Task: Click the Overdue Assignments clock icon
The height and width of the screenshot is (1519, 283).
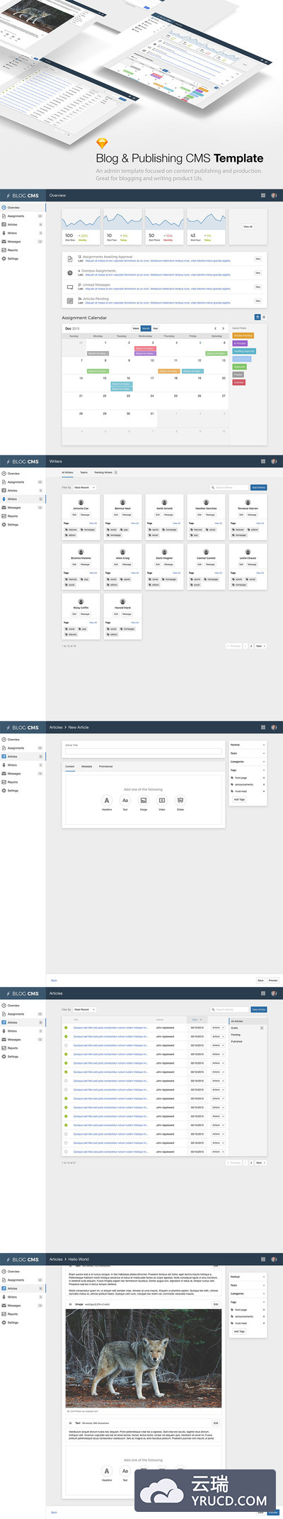Action: click(69, 272)
